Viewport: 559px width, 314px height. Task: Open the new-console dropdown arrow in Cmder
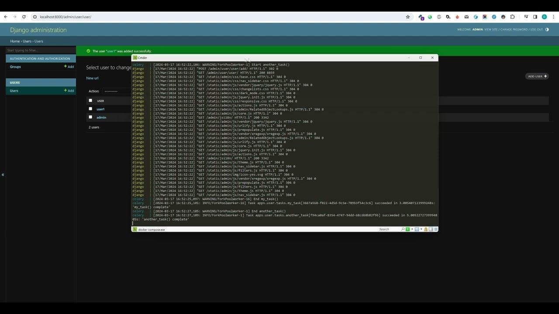click(x=412, y=229)
